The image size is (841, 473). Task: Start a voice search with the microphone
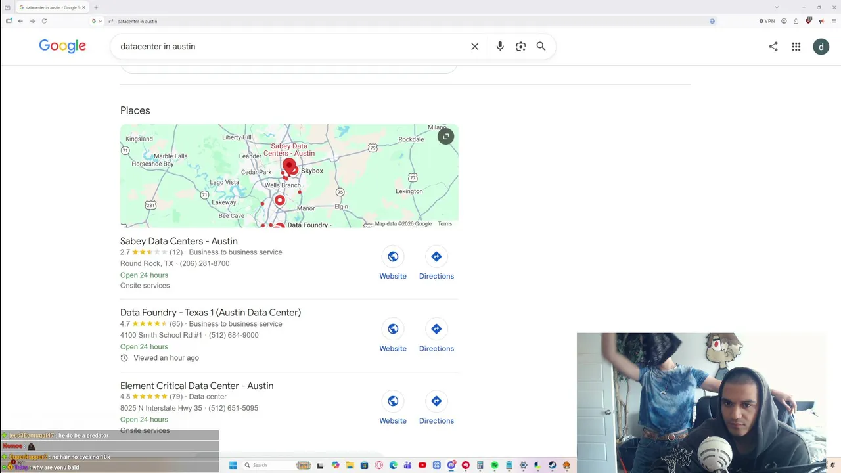click(x=500, y=47)
